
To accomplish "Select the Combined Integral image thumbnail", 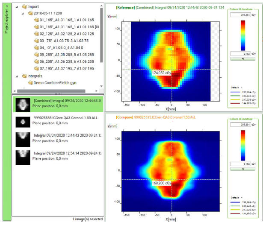I will [x=22, y=103].
